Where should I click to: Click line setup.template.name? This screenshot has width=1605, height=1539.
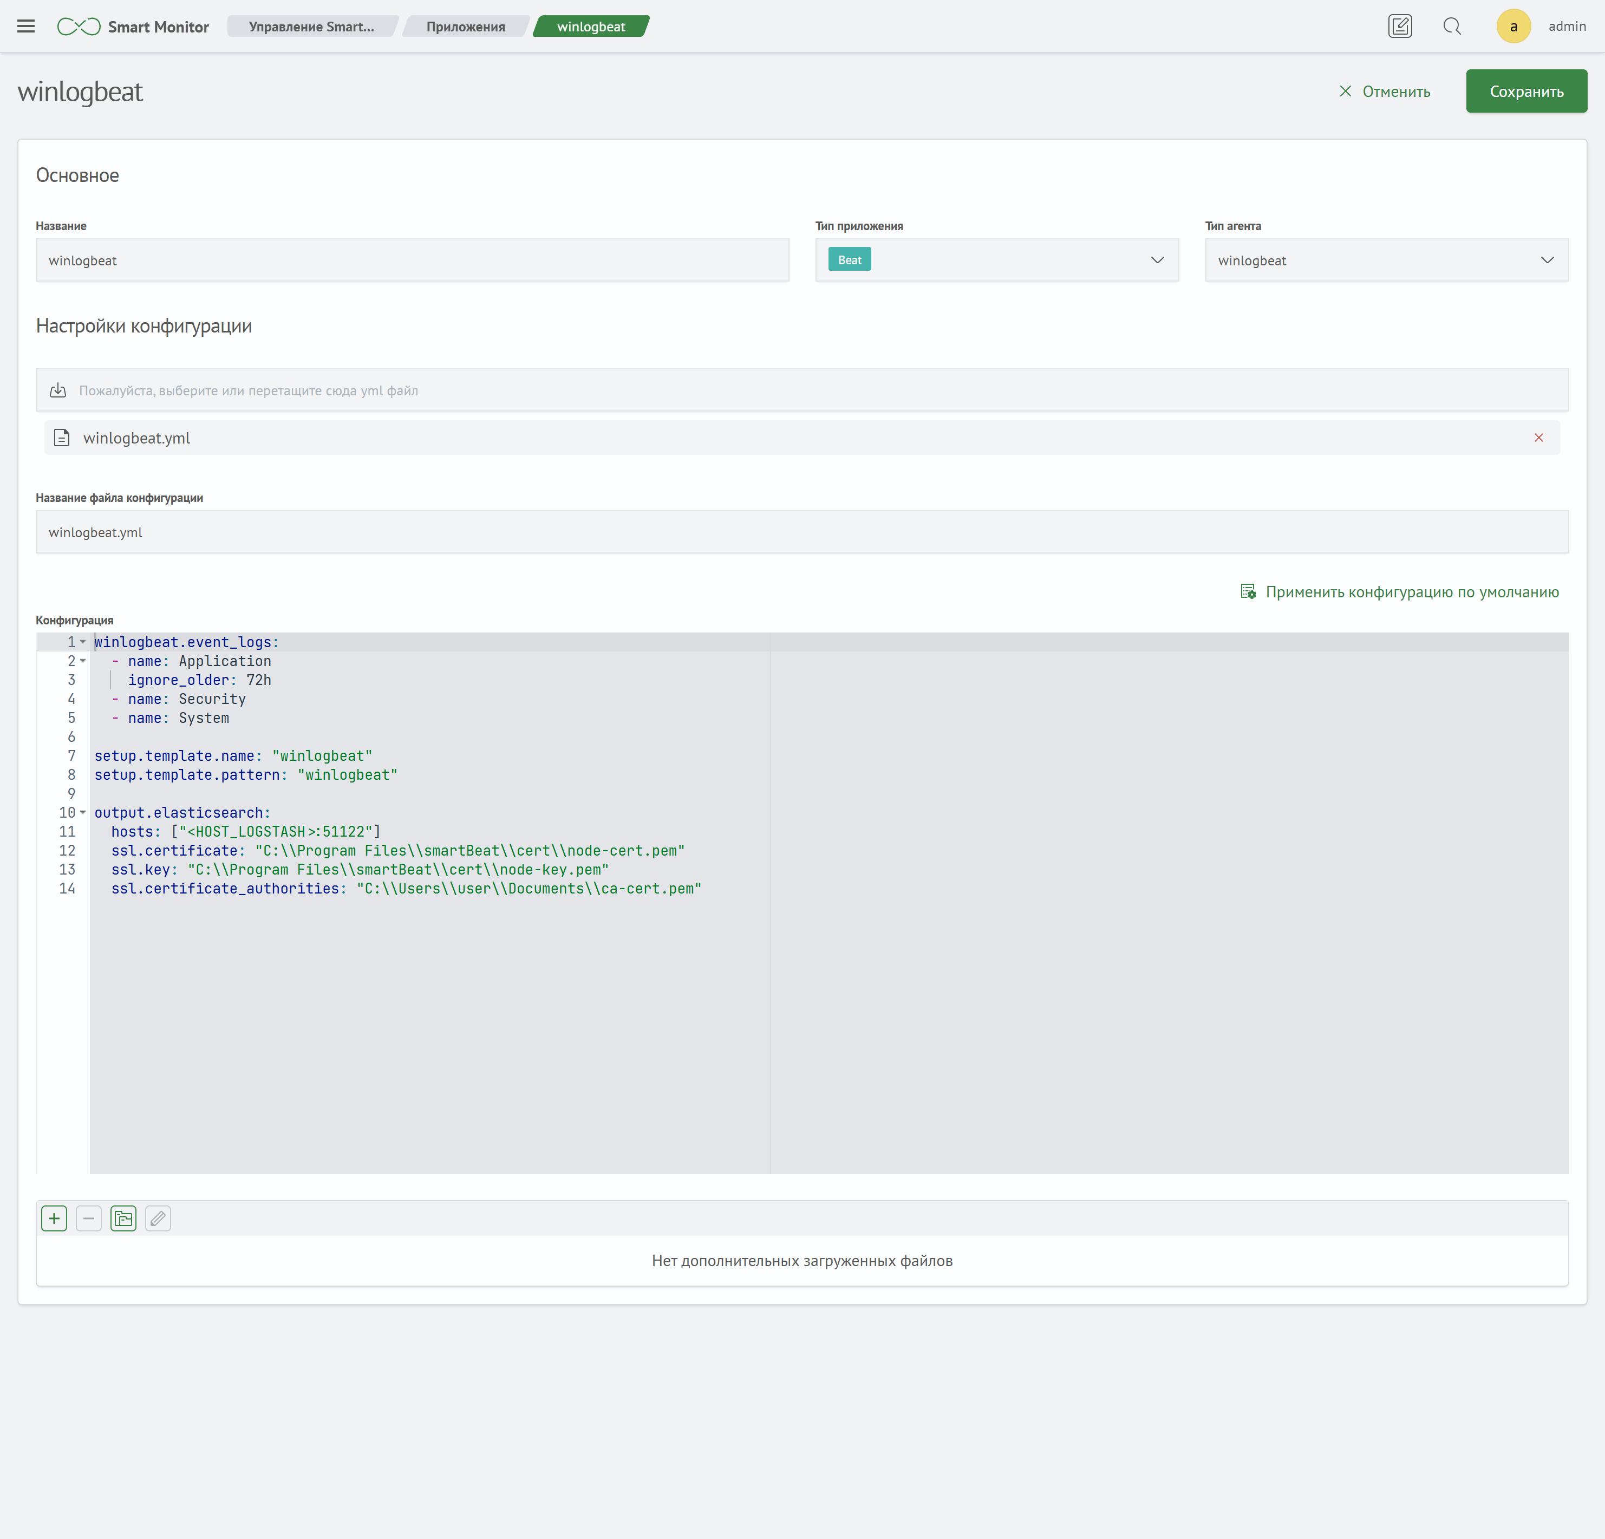233,756
